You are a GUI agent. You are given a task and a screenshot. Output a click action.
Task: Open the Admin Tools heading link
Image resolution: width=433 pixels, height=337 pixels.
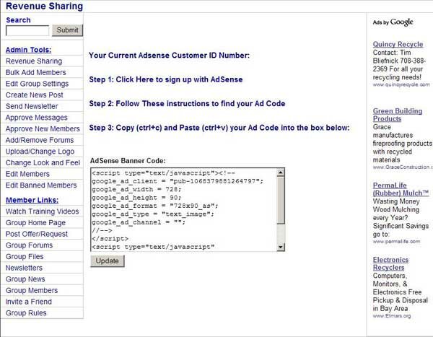tap(28, 50)
